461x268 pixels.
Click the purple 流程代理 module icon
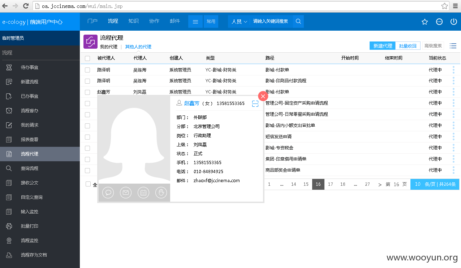[91, 41]
